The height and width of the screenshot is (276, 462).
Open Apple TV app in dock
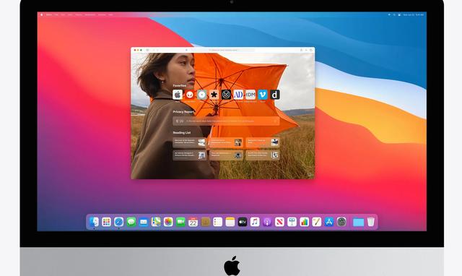tap(243, 221)
